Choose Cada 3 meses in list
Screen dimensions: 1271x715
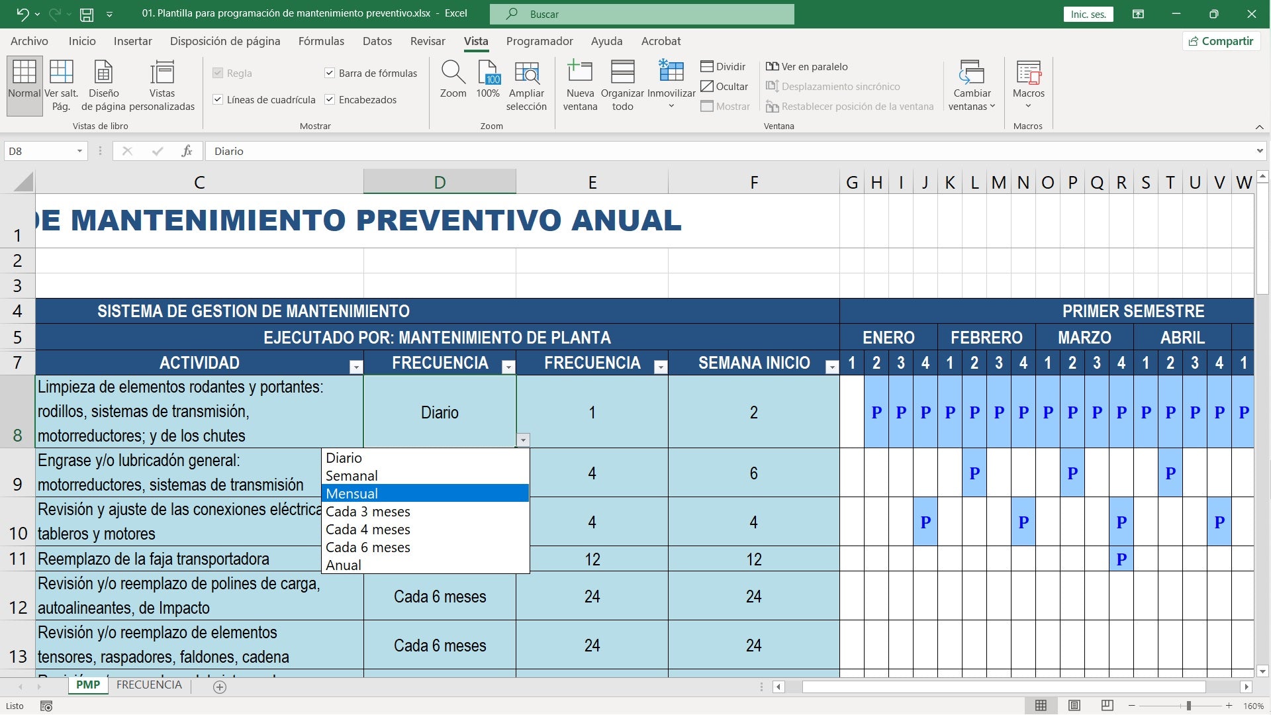pos(425,511)
